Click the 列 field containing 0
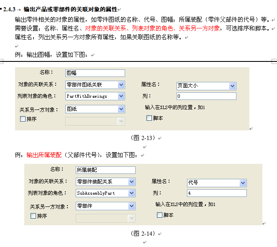The height and width of the screenshot is (247, 277). point(206,96)
